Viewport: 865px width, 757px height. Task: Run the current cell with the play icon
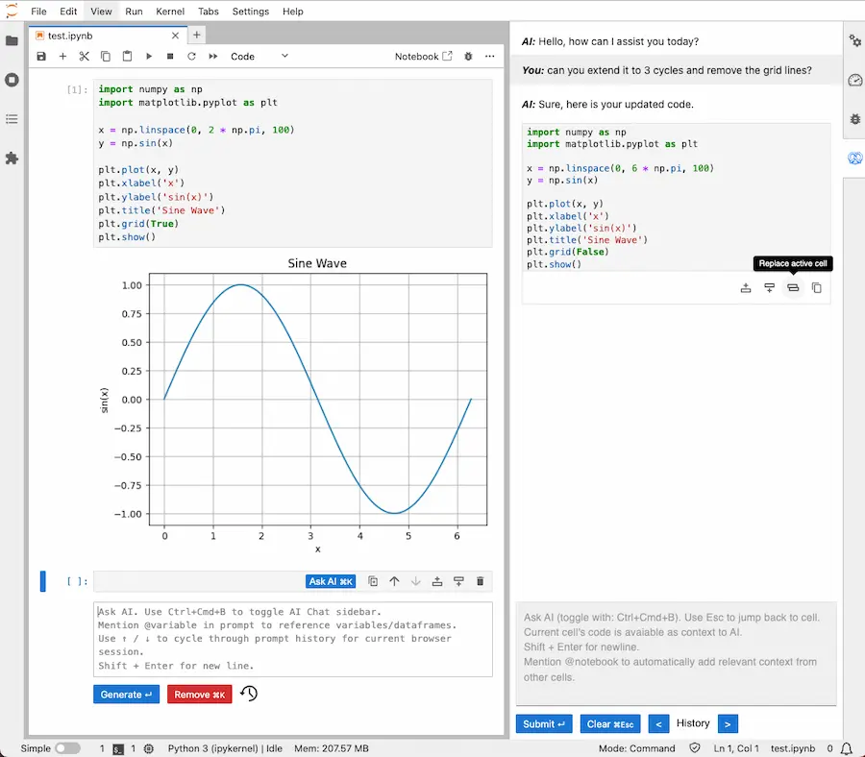(149, 56)
